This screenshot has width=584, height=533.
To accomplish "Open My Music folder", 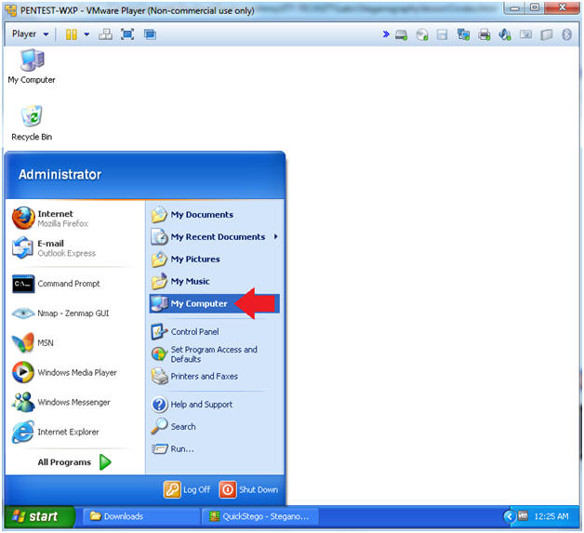I will pos(214,282).
